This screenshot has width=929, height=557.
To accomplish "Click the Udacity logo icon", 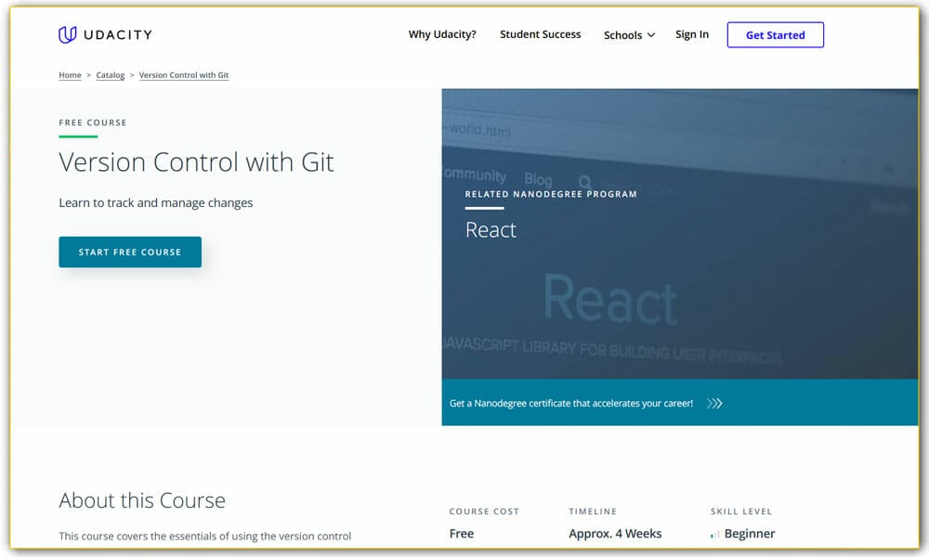I will pos(66,34).
